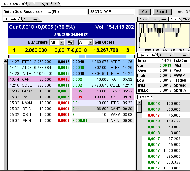Click best ask volume 13.267.788 in yellow bar

106,50
